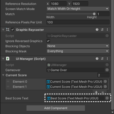The height and width of the screenshot is (114, 114).
Task: Click the Reference Resolution Y field
Action: pos(80,4)
